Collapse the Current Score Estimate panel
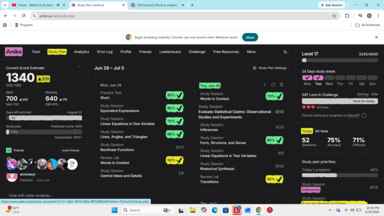The height and width of the screenshot is (216, 384). [79, 67]
